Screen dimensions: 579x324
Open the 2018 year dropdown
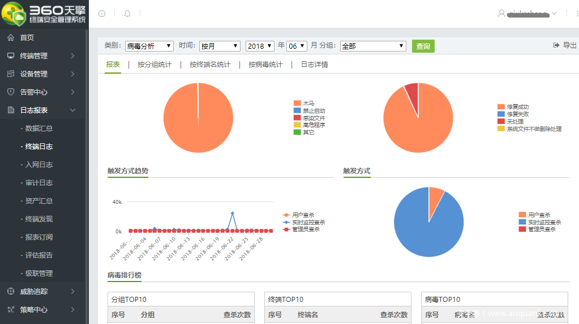pos(260,46)
